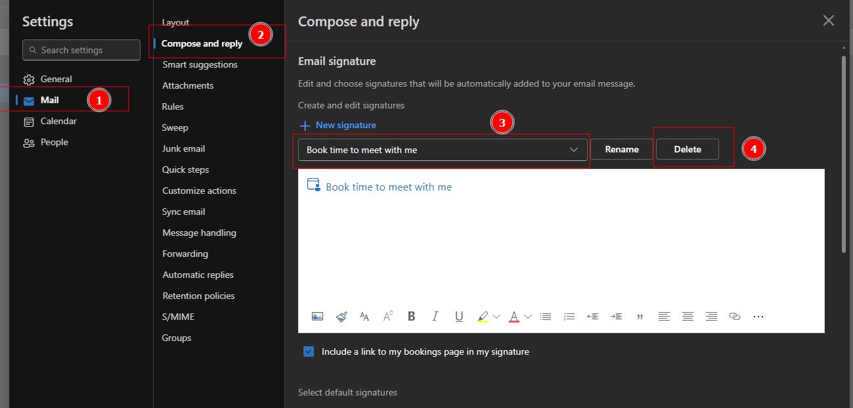
Task: Open Smart suggestions settings
Action: (x=200, y=64)
